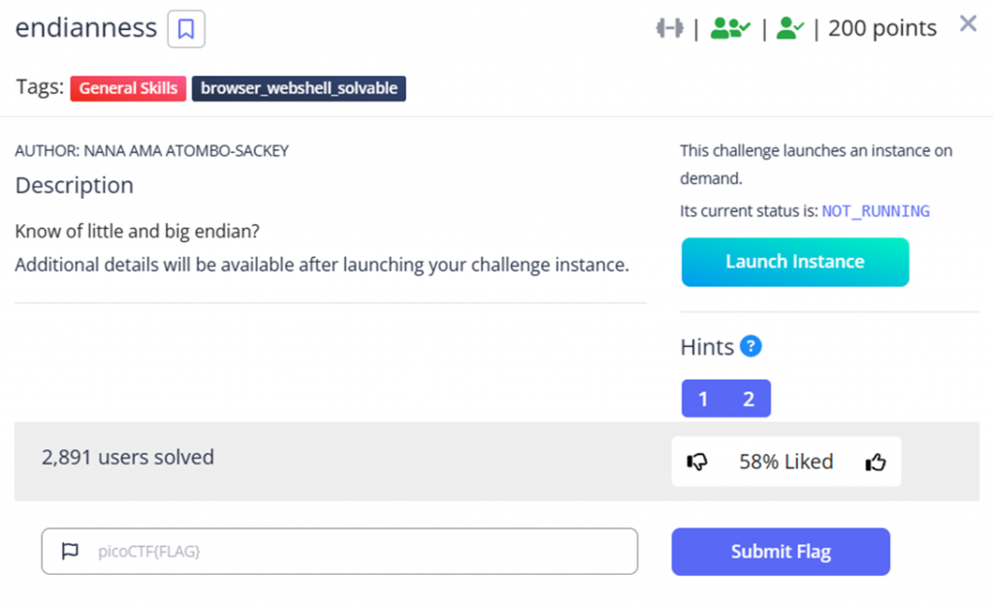Select the browser_webshell_solvable tag
Viewport: 993px width, 606px height.
coord(299,88)
